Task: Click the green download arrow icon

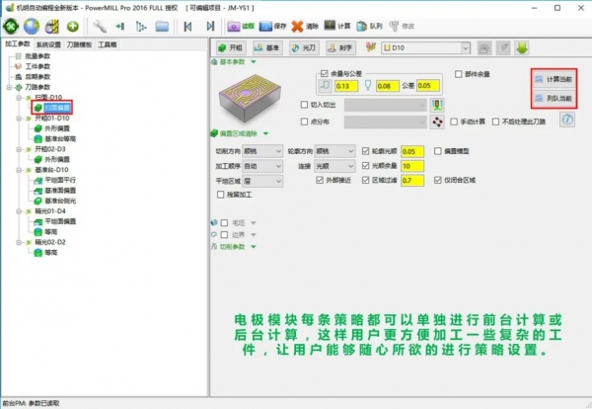Action: [522, 46]
